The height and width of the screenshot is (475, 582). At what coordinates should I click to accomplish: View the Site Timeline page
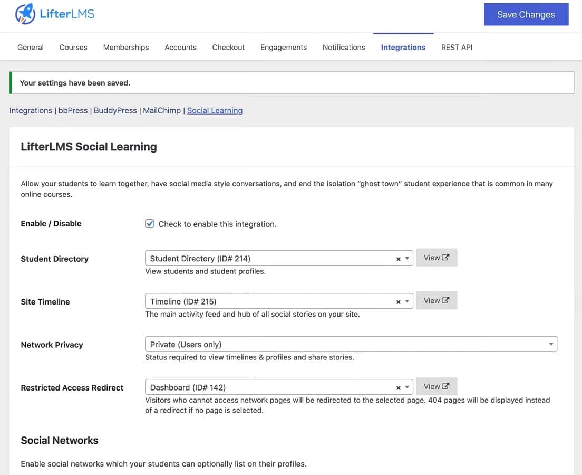[436, 300]
